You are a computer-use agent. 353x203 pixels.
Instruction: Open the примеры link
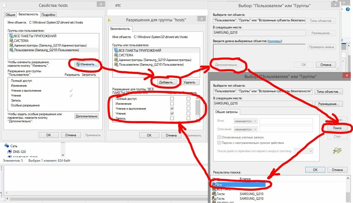pos(275,41)
